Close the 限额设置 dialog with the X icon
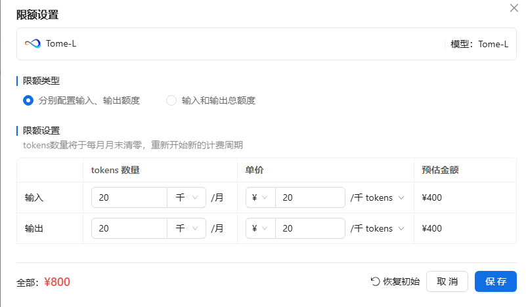This screenshot has height=307, width=526. tap(514, 8)
